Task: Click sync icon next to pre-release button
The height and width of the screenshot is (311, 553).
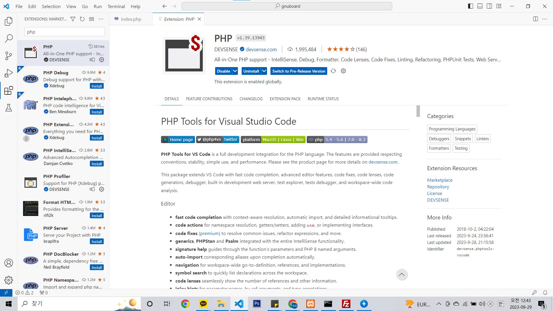Action: [333, 71]
